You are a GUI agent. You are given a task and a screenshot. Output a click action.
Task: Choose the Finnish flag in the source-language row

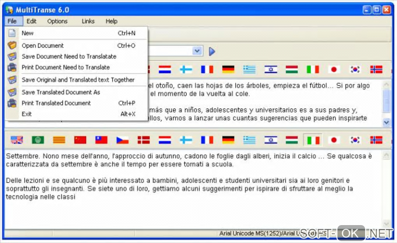coord(186,69)
